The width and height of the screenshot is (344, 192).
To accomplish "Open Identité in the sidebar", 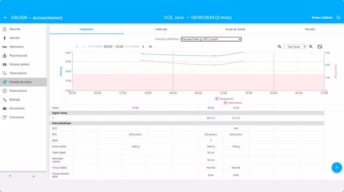I will point(15,38).
